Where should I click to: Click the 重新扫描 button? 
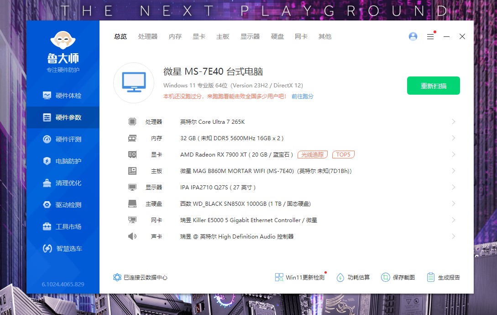433,86
